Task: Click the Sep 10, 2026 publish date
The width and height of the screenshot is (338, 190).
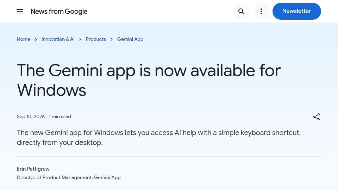Action: pos(31,116)
